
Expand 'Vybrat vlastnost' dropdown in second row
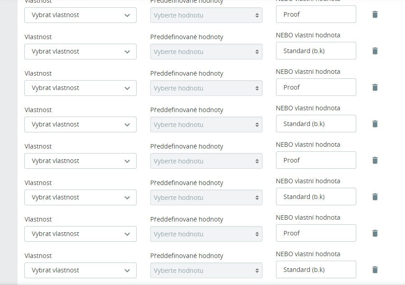coord(80,51)
